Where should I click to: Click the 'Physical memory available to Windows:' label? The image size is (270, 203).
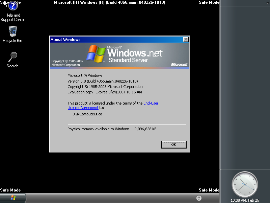click(99, 129)
